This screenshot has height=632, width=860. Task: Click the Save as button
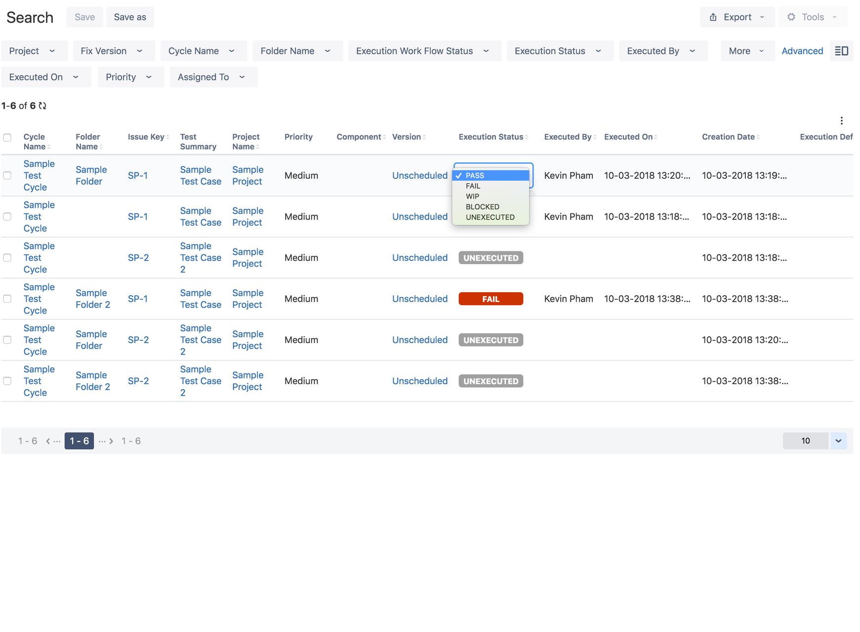pyautogui.click(x=130, y=17)
